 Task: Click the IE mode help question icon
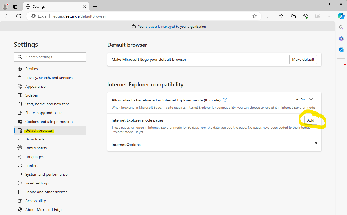pyautogui.click(x=225, y=100)
